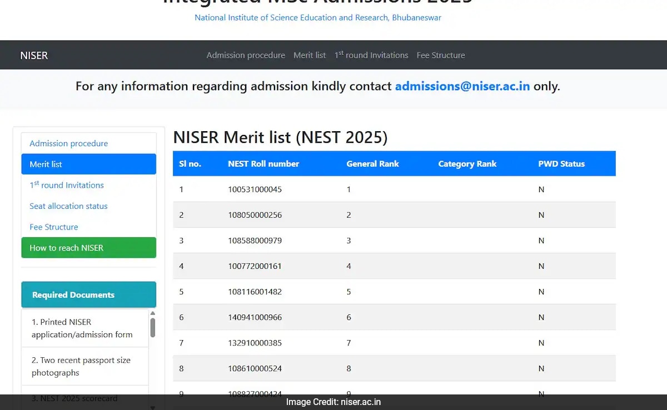Click roll number 108050000256
The image size is (667, 410).
pos(255,215)
